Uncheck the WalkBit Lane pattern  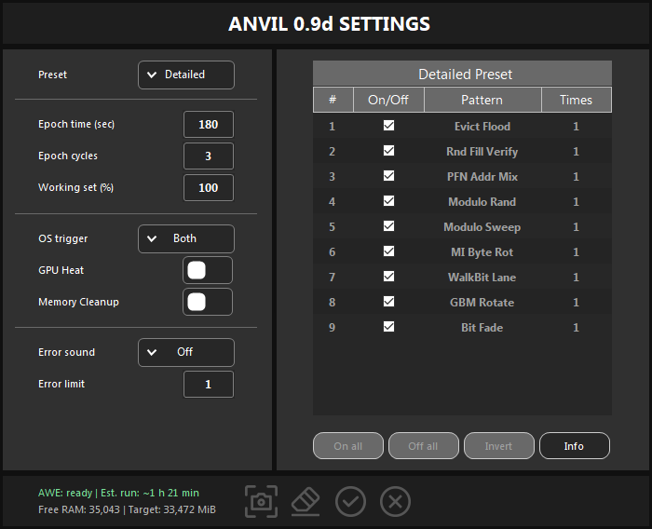click(x=388, y=277)
